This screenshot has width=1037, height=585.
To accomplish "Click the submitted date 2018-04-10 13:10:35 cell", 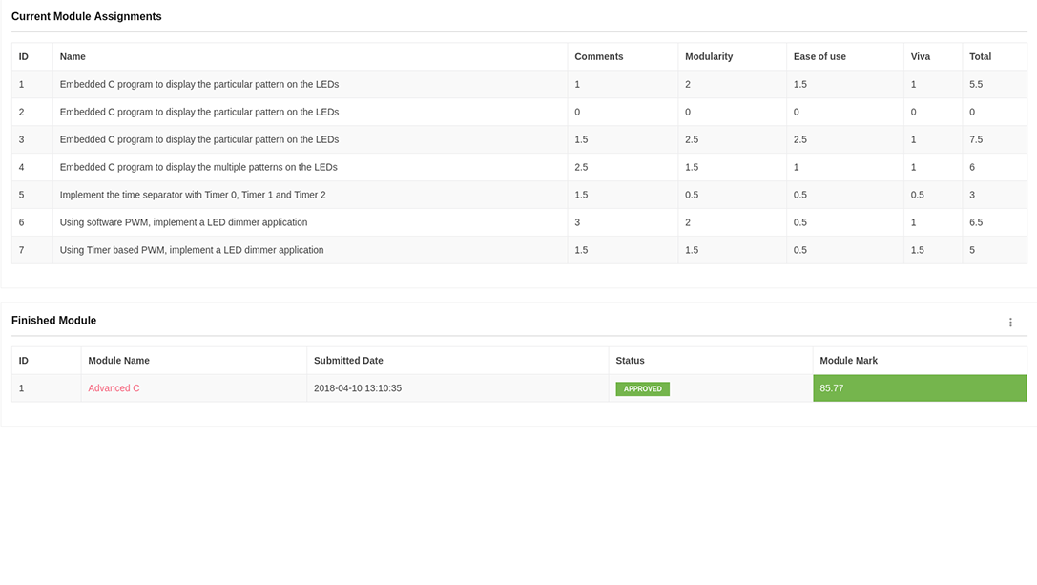I will pyautogui.click(x=357, y=388).
